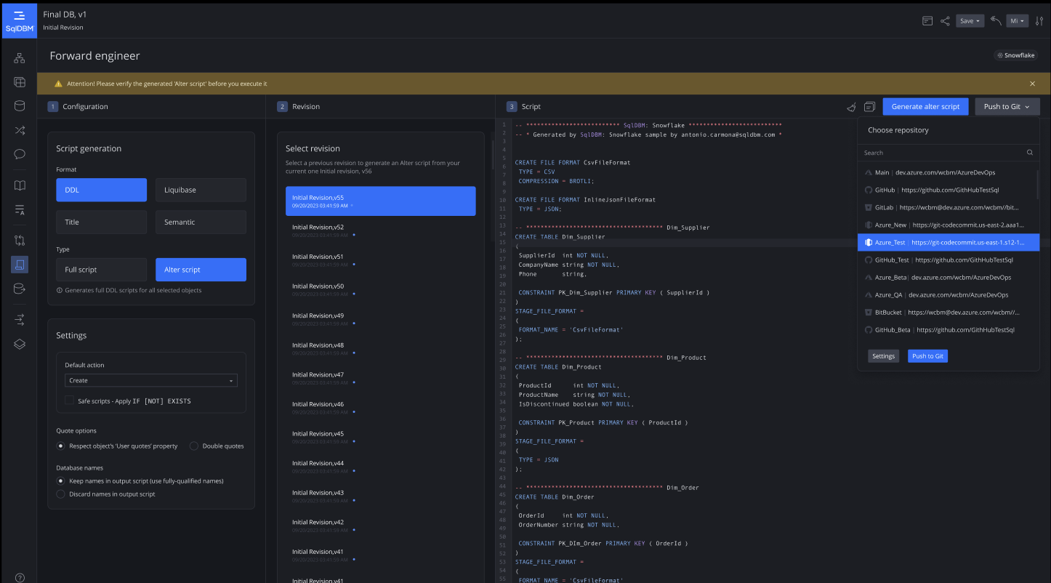Image resolution: width=1051 pixels, height=583 pixels.
Task: Click the broom clear script icon
Action: pos(852,107)
